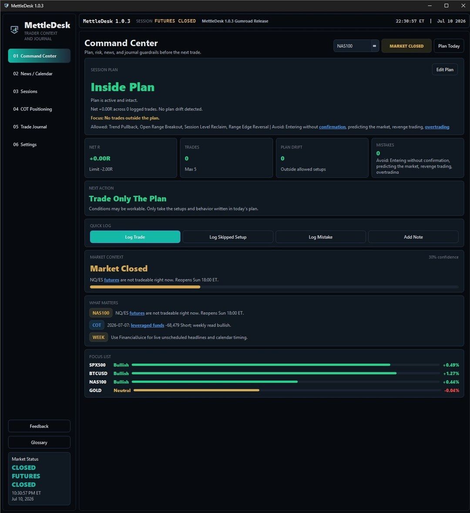Click the MettleDesk title bar app icon
This screenshot has width=470, height=513.
click(x=6, y=6)
